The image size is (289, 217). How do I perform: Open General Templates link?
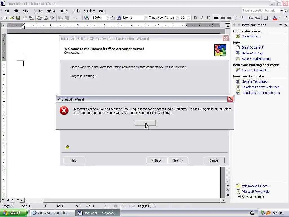(256, 81)
